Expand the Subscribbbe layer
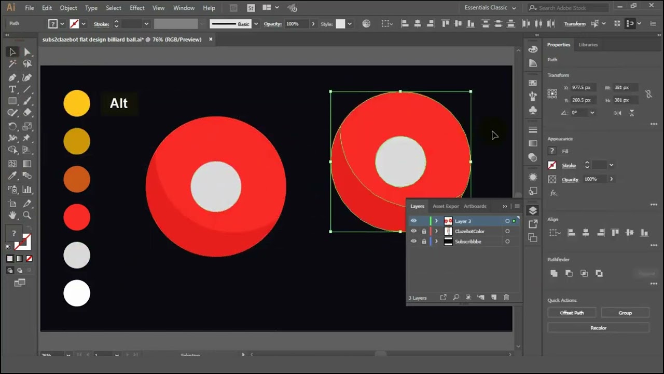Image resolution: width=664 pixels, height=374 pixels. point(436,242)
